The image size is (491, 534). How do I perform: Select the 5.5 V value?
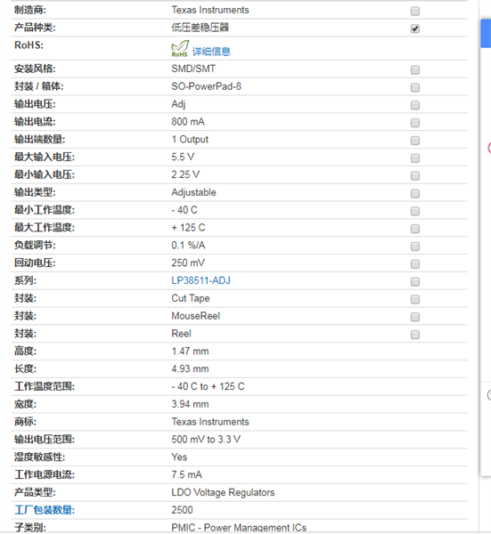tap(183, 157)
